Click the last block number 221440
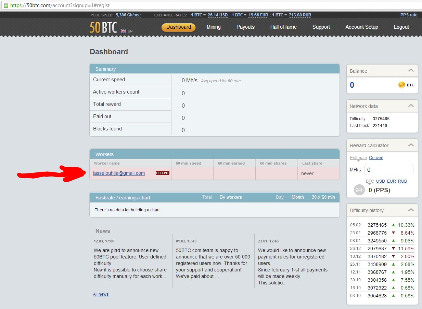The image size is (422, 309). (380, 125)
